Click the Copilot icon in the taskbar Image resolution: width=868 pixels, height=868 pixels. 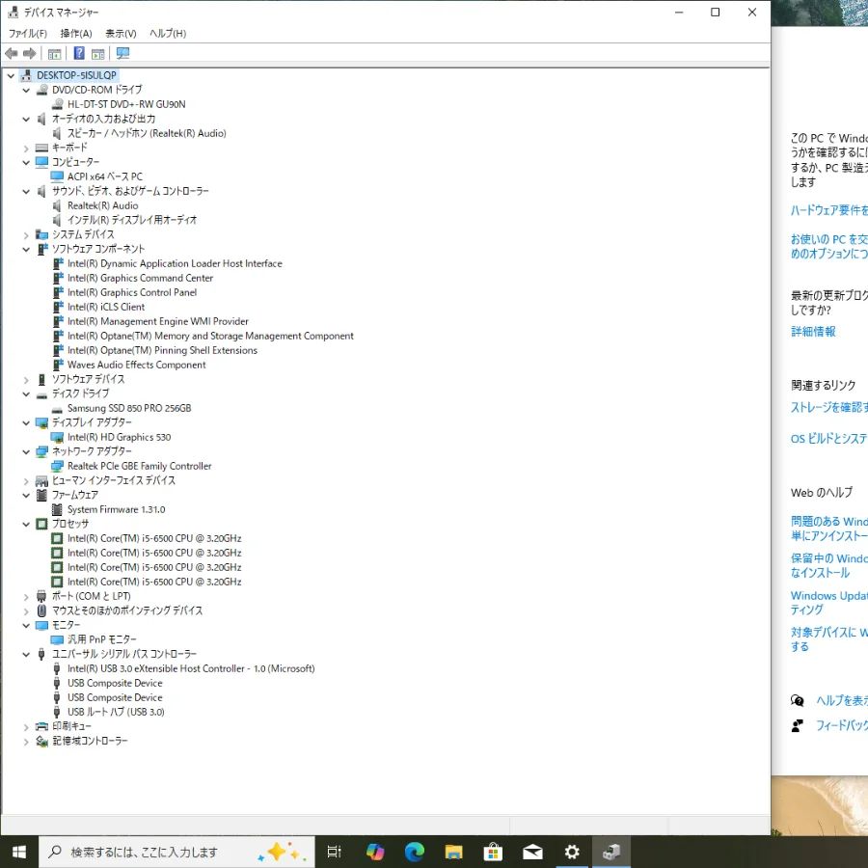tap(375, 852)
